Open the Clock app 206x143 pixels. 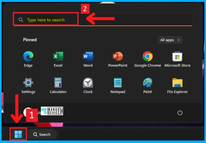[88, 83]
